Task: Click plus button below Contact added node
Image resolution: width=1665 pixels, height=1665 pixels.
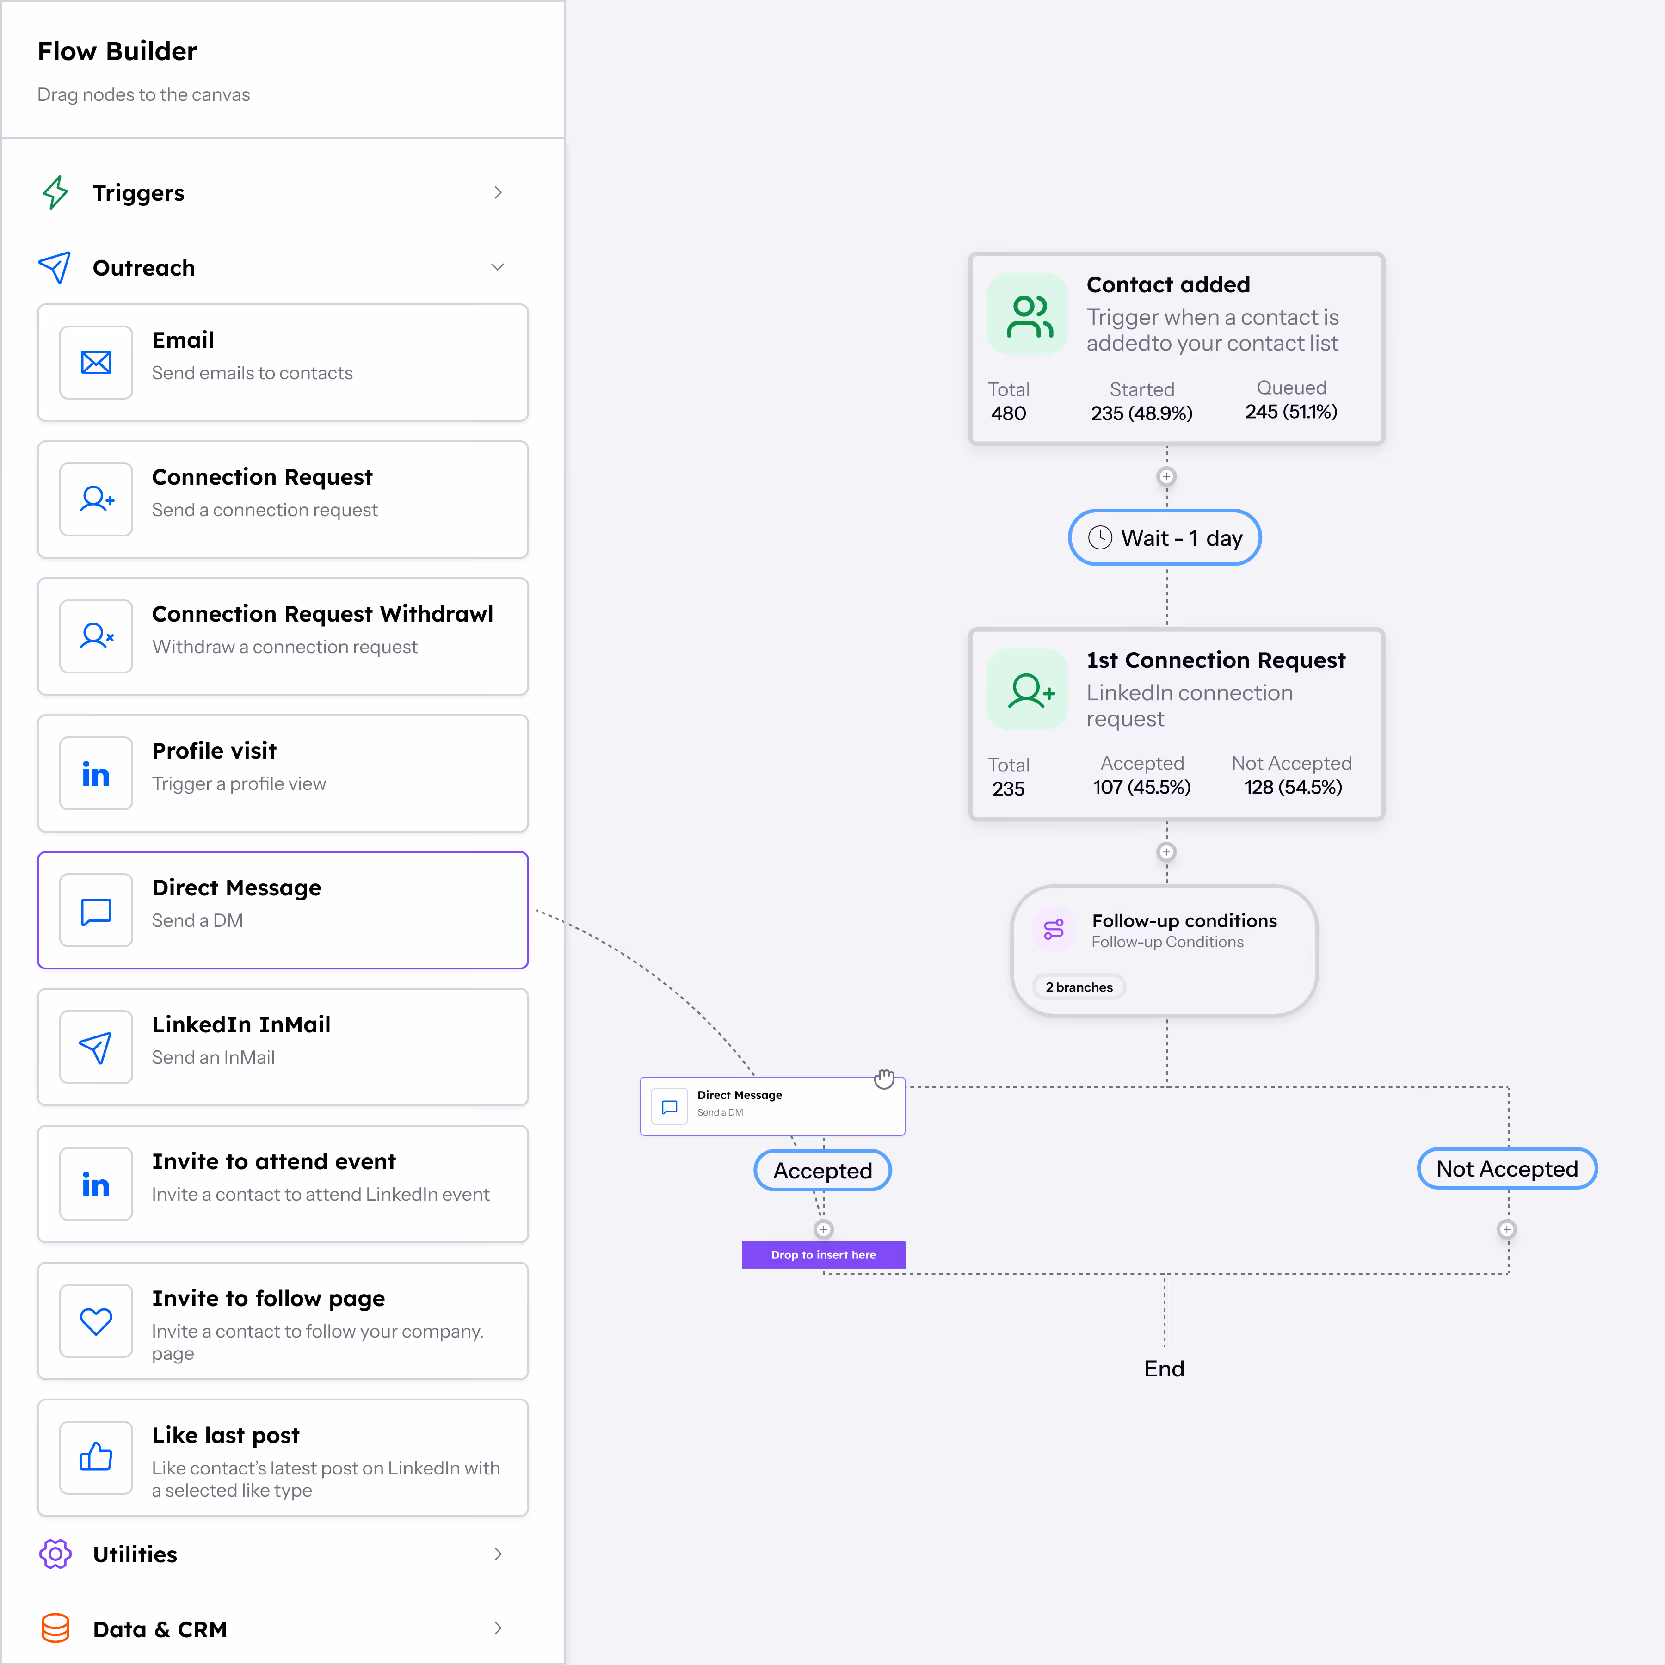Action: tap(1166, 476)
